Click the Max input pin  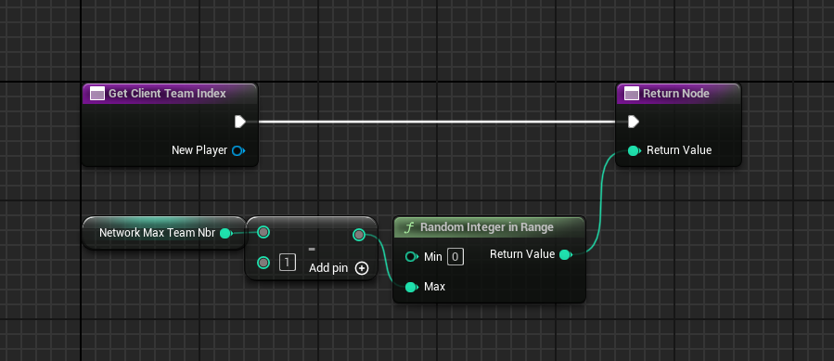(x=411, y=287)
